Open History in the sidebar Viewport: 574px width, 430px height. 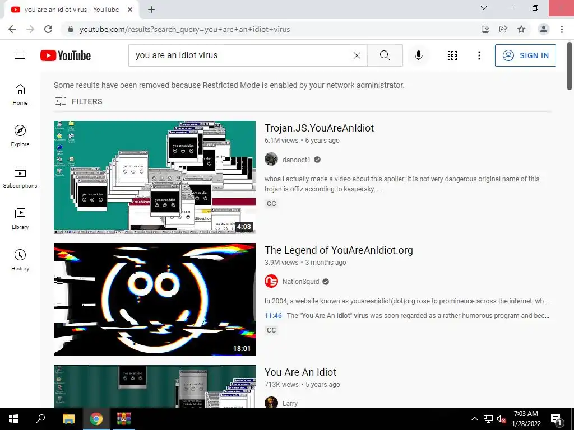pyautogui.click(x=20, y=260)
